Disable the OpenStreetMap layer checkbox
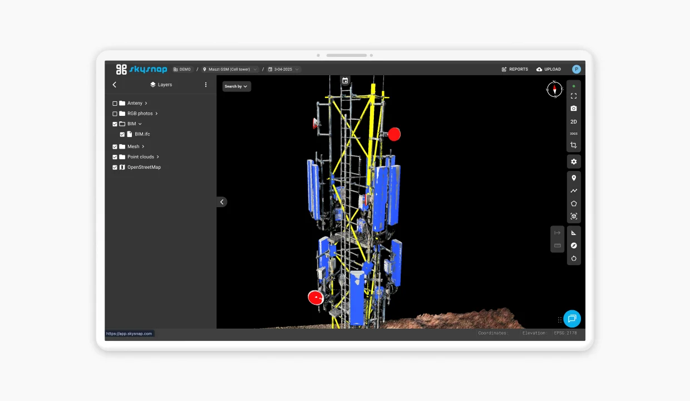Viewport: 690px width, 401px height. 115,168
